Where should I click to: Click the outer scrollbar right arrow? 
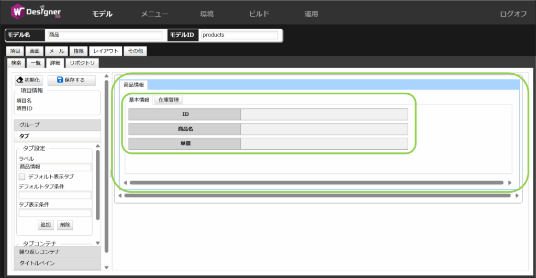517,196
